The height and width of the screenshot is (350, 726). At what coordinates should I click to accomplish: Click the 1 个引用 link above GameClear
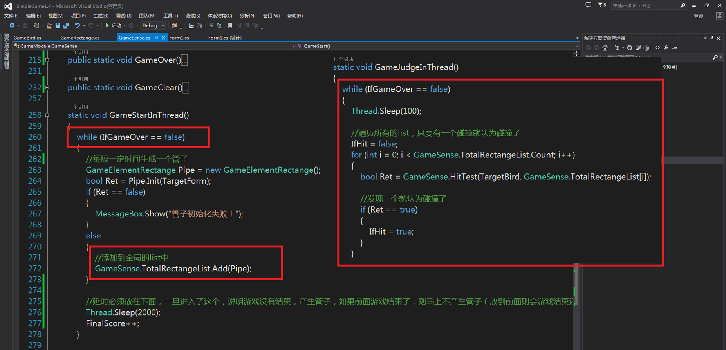pyautogui.click(x=78, y=79)
